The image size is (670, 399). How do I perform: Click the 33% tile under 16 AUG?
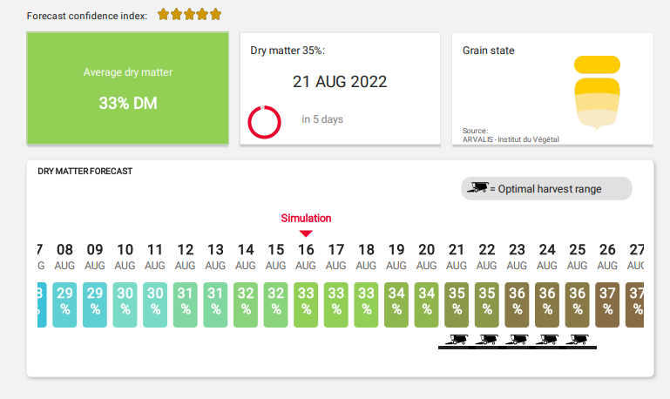[306, 304]
